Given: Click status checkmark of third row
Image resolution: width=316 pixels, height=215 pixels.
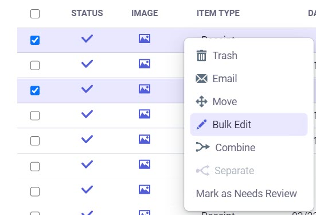Looking at the screenshot, I should pos(87,89).
